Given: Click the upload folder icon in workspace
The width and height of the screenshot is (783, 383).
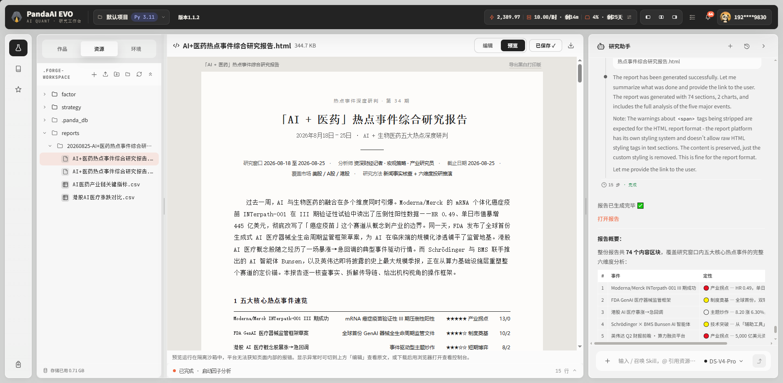Looking at the screenshot, I should point(117,74).
